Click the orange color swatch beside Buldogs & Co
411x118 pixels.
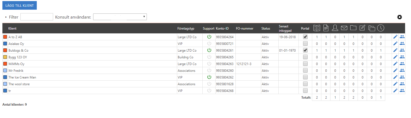[5, 50]
